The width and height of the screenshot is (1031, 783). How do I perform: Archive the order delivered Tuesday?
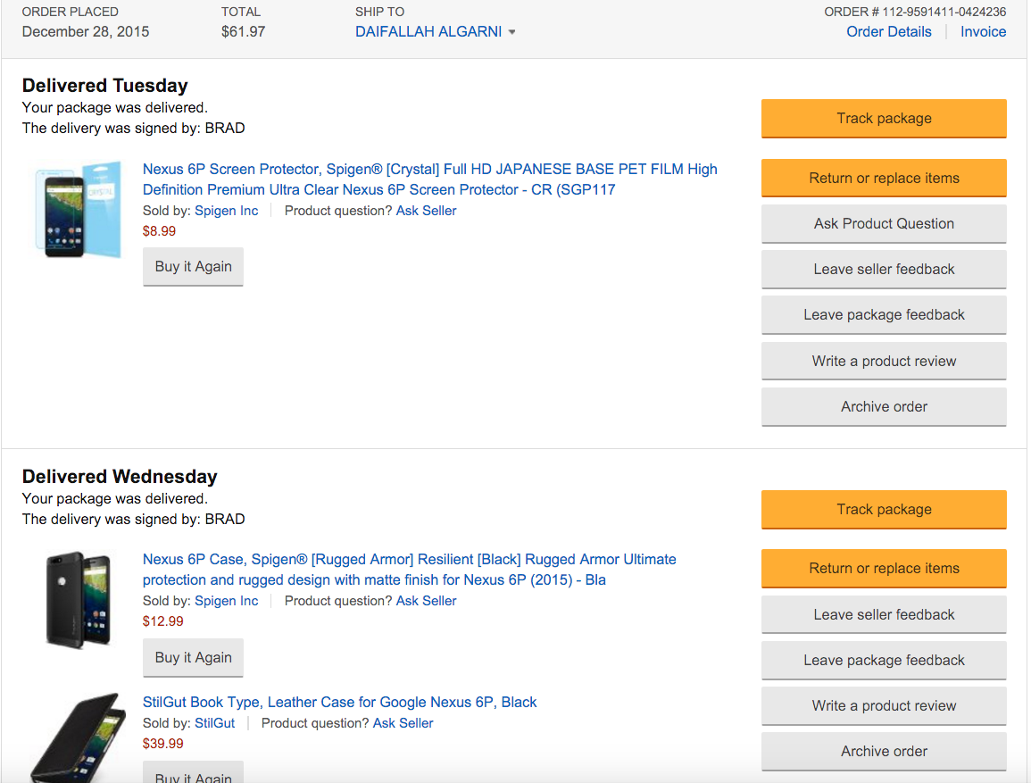point(884,407)
